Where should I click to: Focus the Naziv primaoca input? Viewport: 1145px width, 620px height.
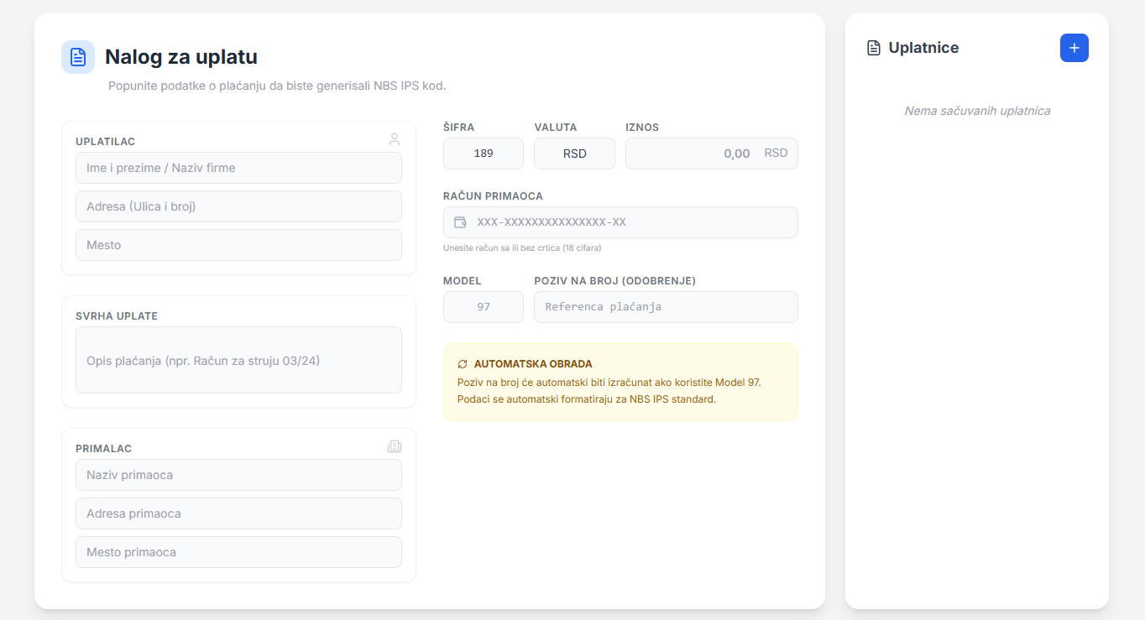[238, 475]
